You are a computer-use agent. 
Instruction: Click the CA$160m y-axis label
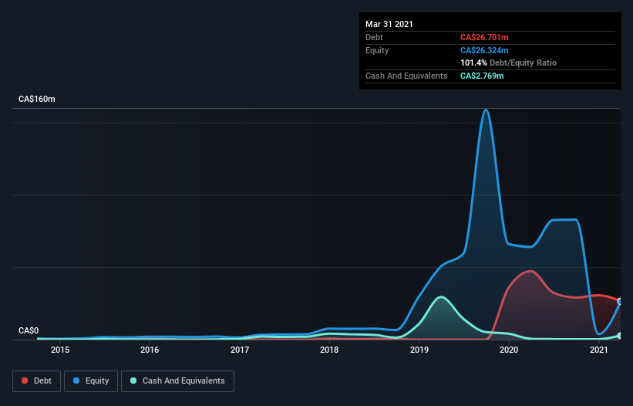click(x=37, y=99)
